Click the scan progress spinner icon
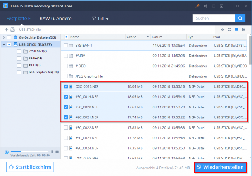 (x=7, y=152)
